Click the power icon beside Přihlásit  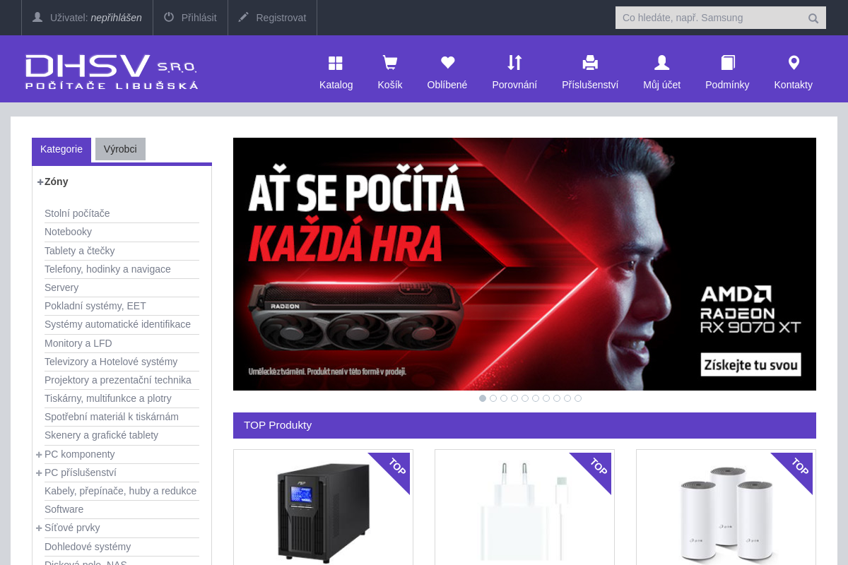(x=169, y=17)
